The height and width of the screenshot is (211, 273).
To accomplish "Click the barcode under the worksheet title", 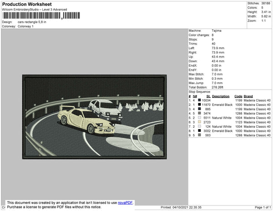I will pyautogui.click(x=41, y=15).
